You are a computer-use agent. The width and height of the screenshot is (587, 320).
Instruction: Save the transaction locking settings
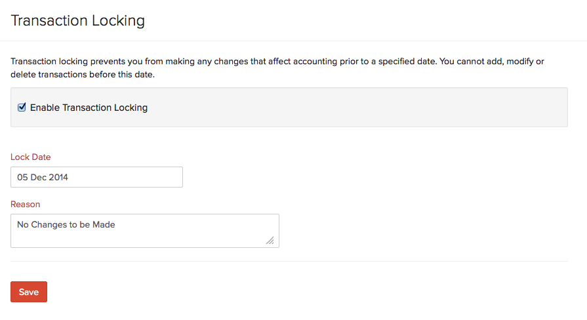(x=29, y=292)
